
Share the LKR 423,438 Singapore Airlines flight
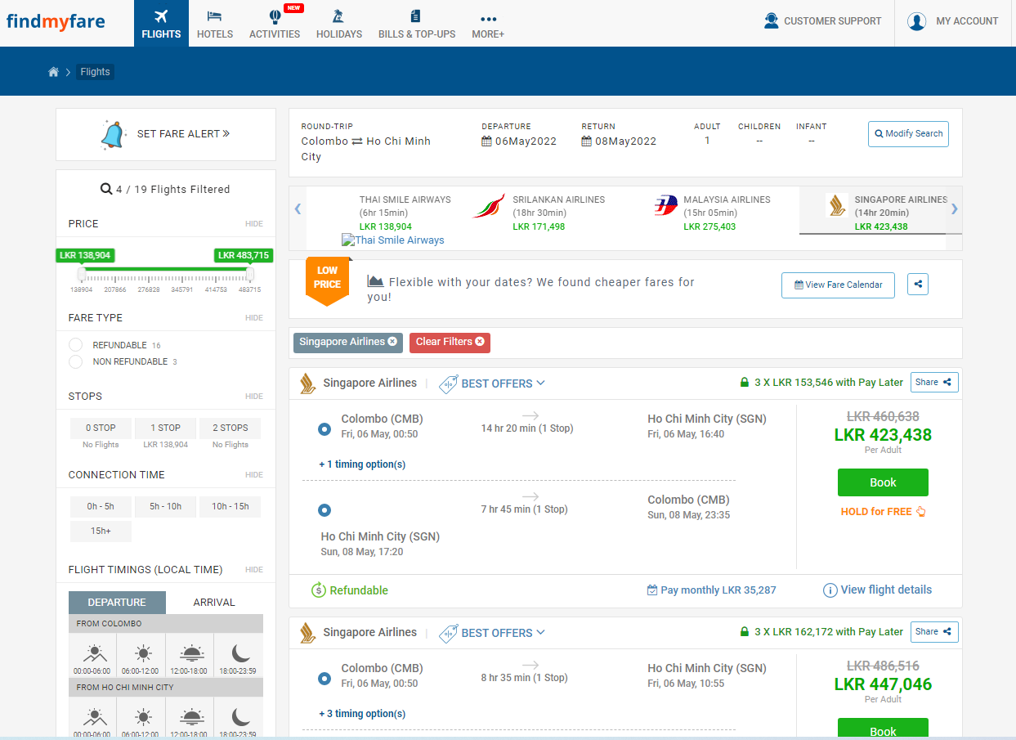[x=934, y=383]
